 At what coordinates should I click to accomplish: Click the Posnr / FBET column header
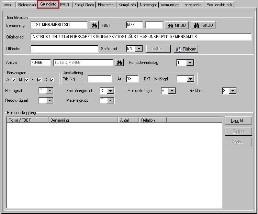[x=27, y=120]
